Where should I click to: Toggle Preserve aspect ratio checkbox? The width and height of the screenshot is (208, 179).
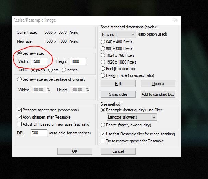(19, 110)
